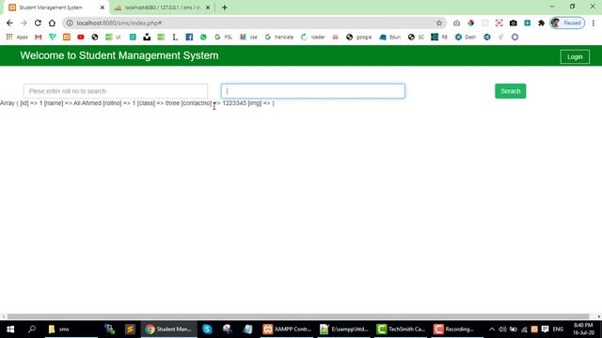Open Windows taskbar search
The image size is (602, 338).
[32, 330]
